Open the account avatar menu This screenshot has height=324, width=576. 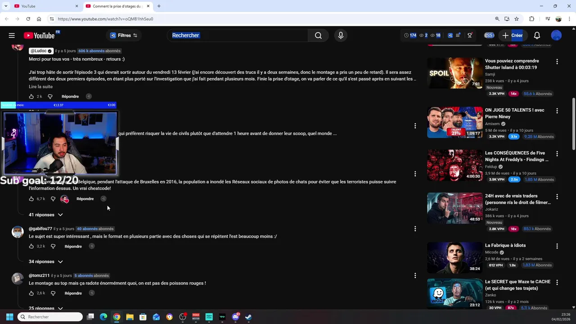coord(556,36)
